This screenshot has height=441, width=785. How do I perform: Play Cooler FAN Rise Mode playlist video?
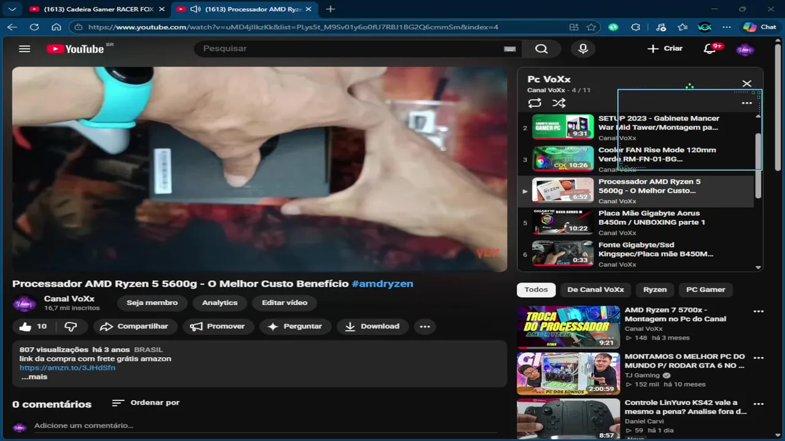click(635, 159)
